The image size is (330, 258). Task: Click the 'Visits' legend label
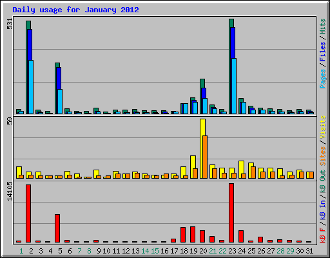point(323,128)
